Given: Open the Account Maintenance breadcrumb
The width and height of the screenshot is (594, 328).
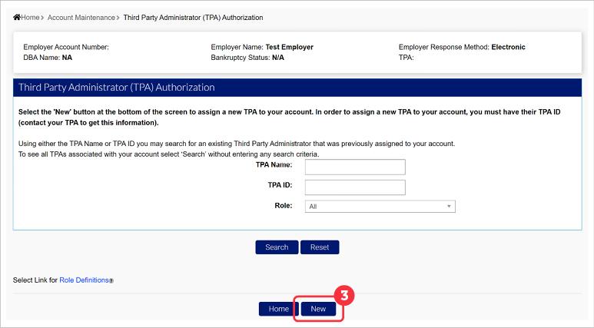Looking at the screenshot, I should tap(82, 16).
